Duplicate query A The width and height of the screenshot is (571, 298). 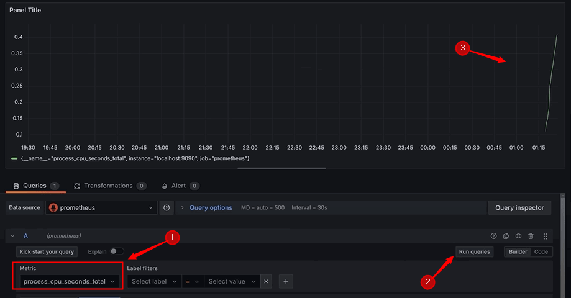tap(506, 236)
